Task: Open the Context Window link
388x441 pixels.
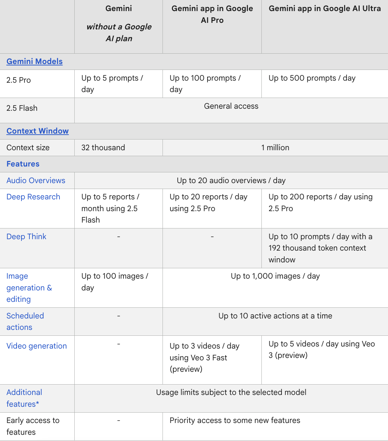Action: pyautogui.click(x=38, y=131)
